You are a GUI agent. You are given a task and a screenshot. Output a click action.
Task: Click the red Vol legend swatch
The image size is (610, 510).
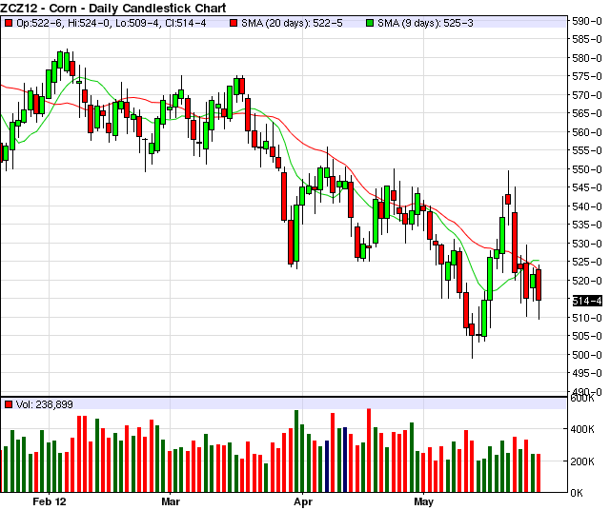[x=9, y=404]
